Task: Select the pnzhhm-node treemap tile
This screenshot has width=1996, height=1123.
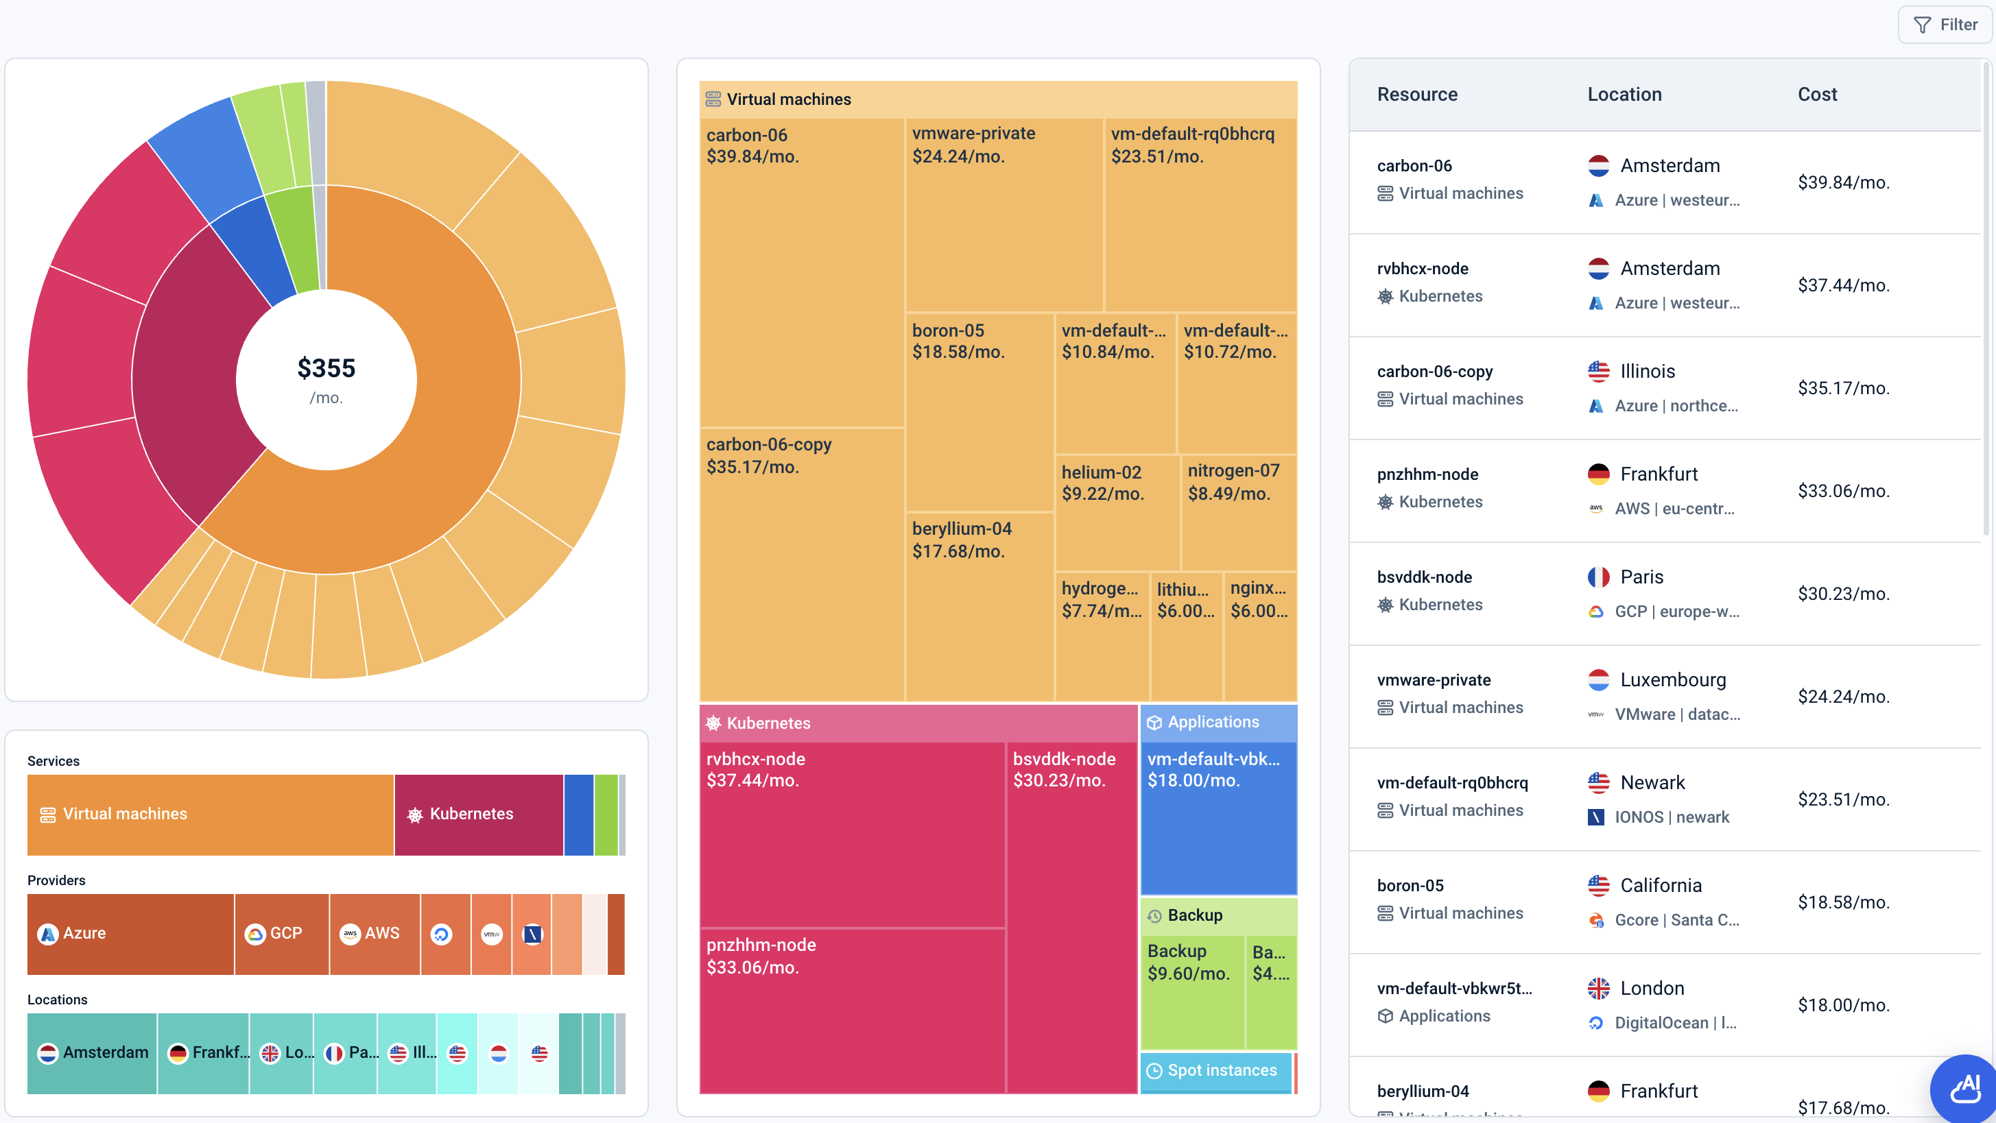Action: 853,1011
